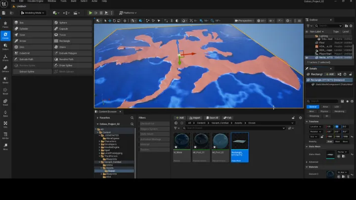Select the translate gizmo mode in viewport
The width and height of the screenshot is (356, 200).
tap(110, 21)
